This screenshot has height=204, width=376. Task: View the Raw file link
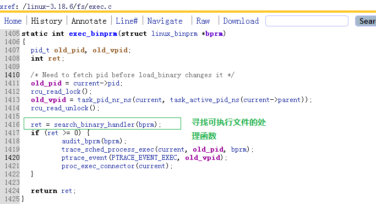pyautogui.click(x=203, y=21)
